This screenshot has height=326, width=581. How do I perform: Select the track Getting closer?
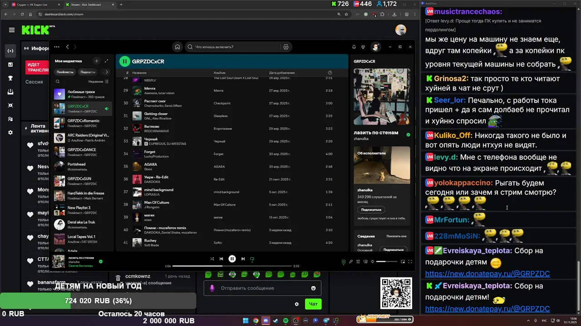(156, 114)
